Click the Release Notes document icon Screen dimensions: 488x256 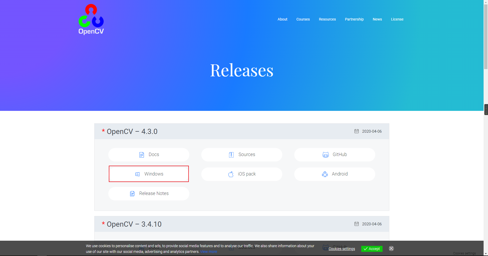132,194
